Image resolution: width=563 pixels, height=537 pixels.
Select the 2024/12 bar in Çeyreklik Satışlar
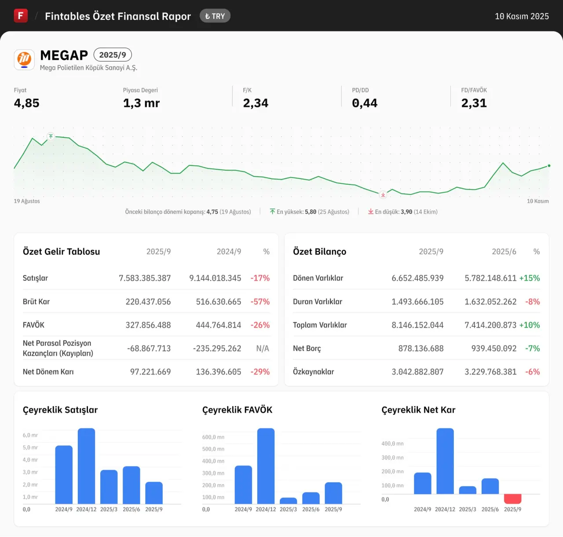point(86,466)
